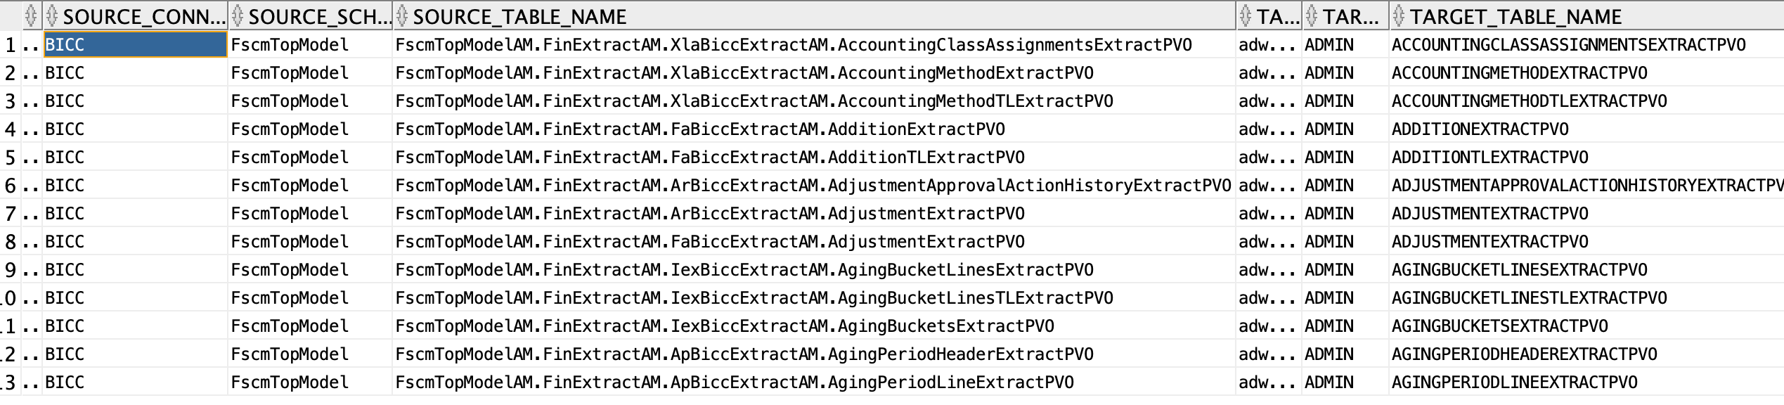Click the truncated 'adw...' cell in row 8
Screen dimensions: 1784x405
1267,241
